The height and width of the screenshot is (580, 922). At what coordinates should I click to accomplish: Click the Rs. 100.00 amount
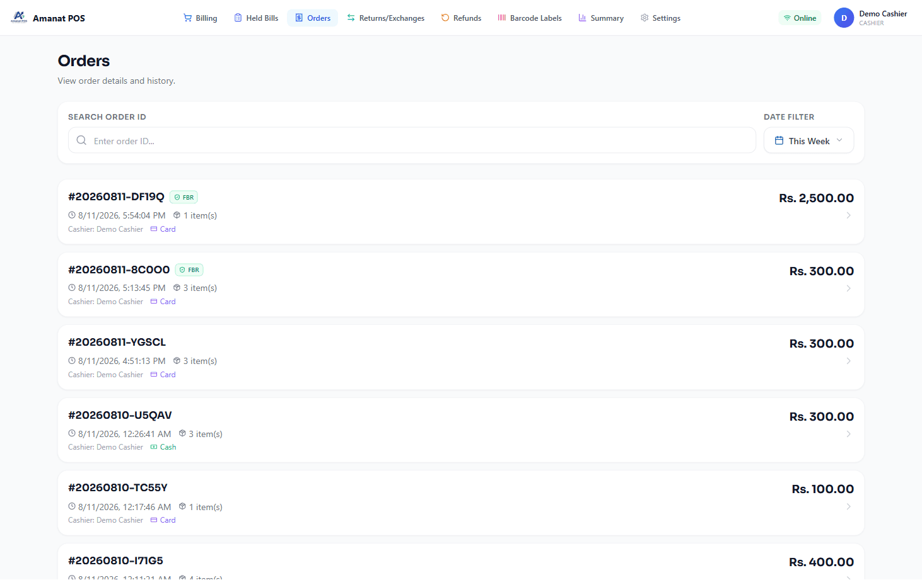pos(823,489)
